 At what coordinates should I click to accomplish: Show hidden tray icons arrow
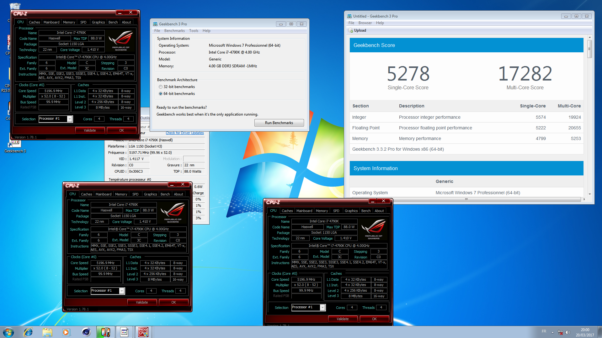[x=552, y=332]
